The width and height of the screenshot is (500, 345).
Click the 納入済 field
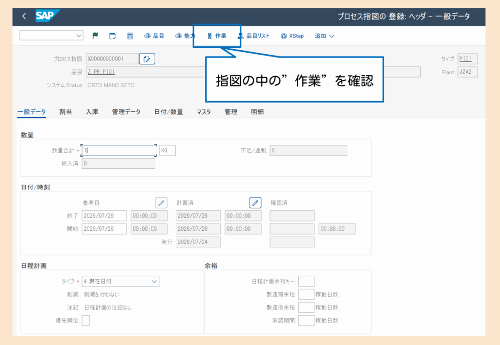click(118, 163)
